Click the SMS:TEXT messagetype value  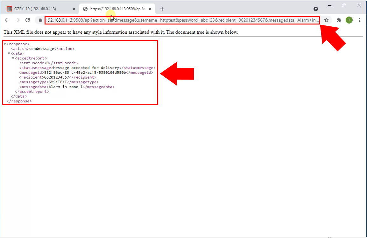(x=58, y=82)
